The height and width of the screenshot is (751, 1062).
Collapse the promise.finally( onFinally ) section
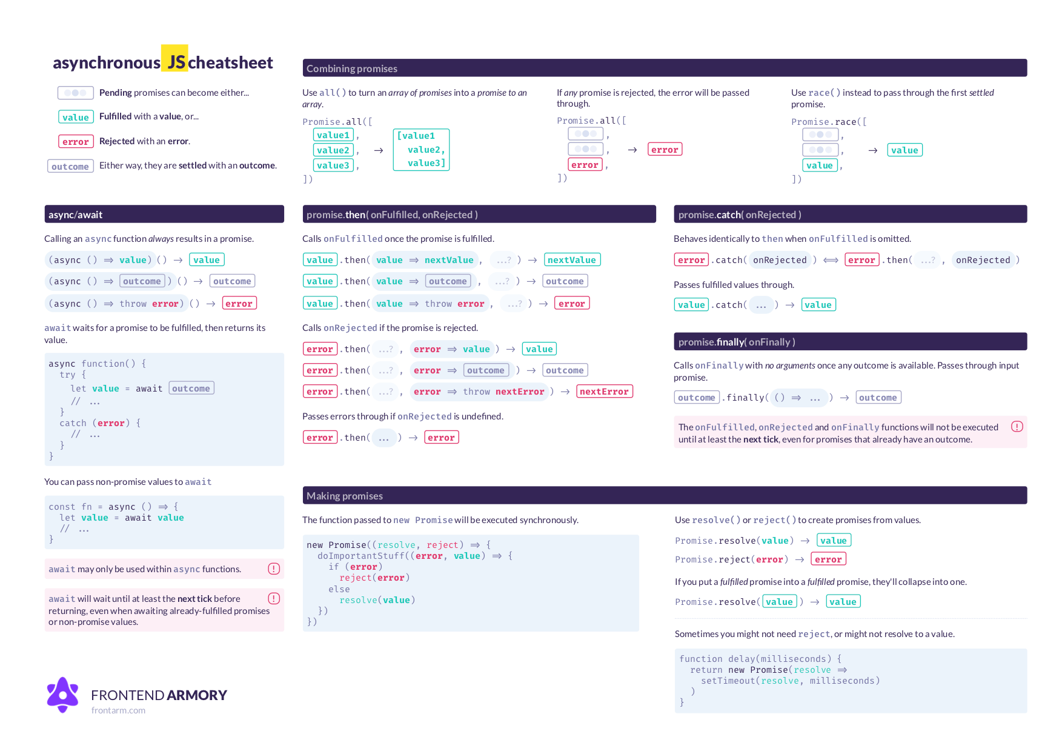[737, 341]
